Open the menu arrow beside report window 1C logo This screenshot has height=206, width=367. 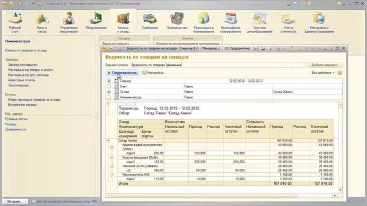click(111, 48)
